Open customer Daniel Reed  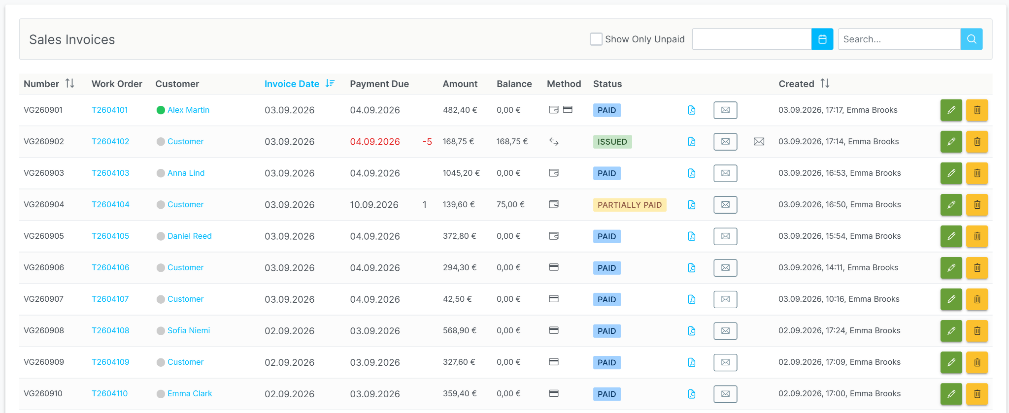(x=190, y=236)
